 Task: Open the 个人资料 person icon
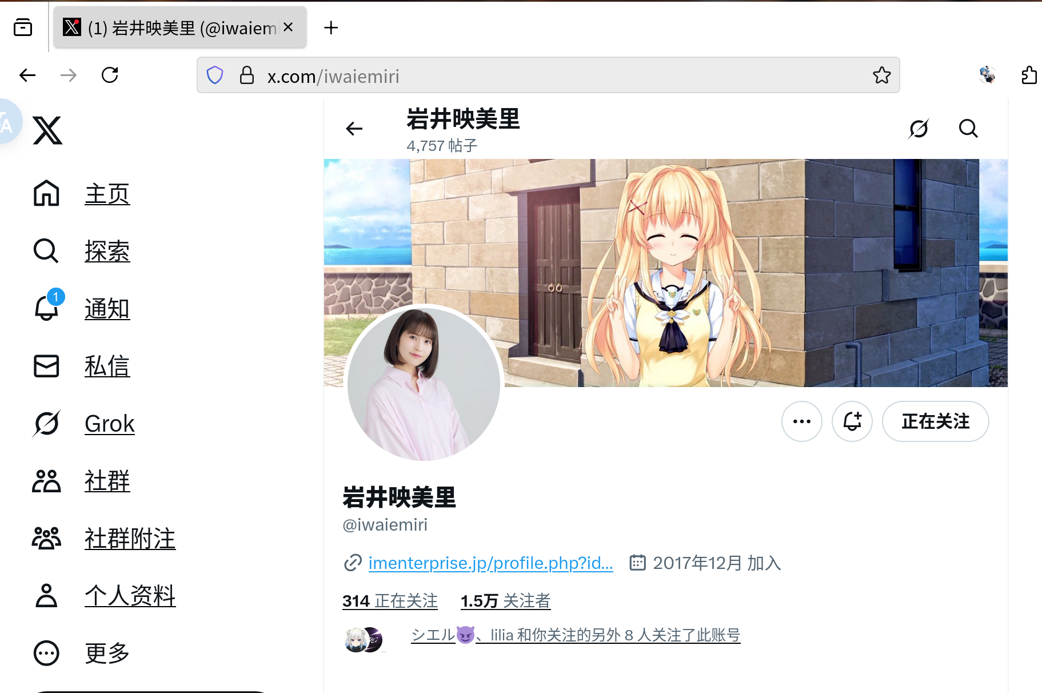pyautogui.click(x=46, y=595)
